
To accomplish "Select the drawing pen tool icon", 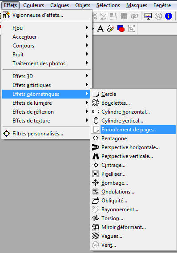I will coord(111,29).
